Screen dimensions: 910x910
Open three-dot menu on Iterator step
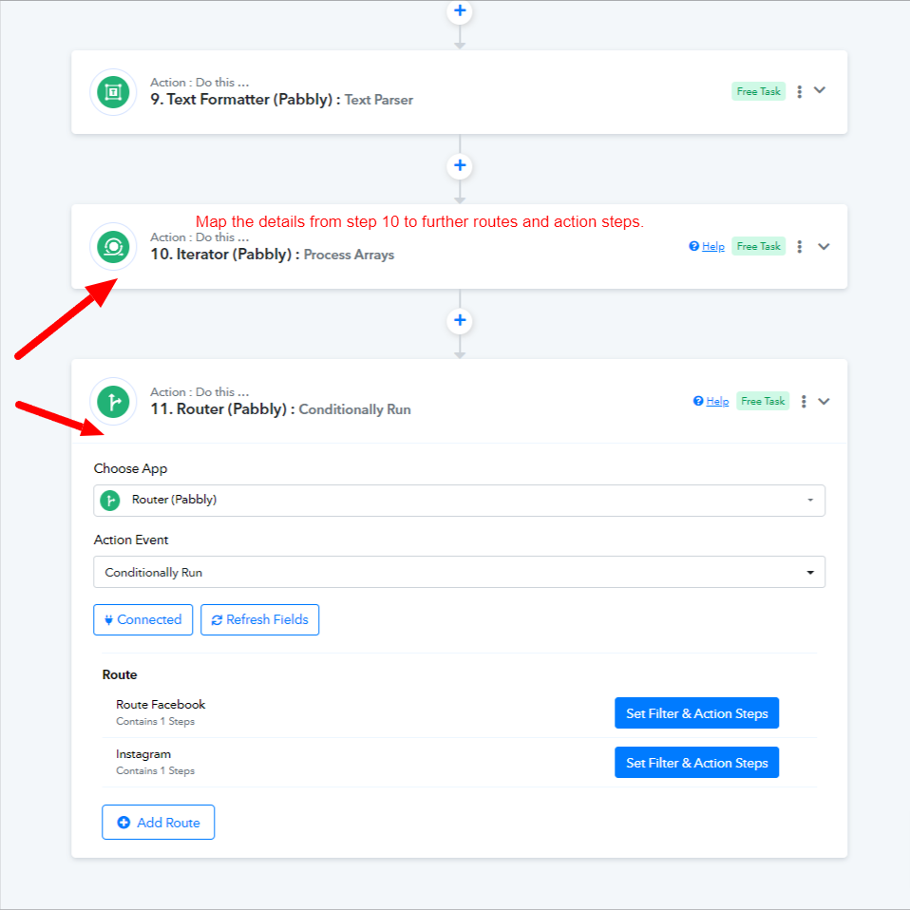pyautogui.click(x=799, y=247)
